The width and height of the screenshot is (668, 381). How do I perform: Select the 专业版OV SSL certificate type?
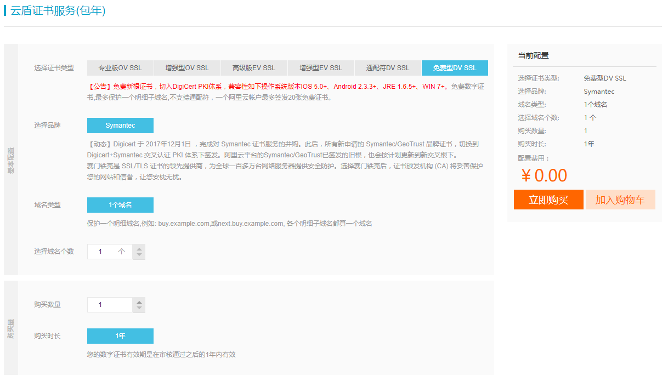coord(120,67)
